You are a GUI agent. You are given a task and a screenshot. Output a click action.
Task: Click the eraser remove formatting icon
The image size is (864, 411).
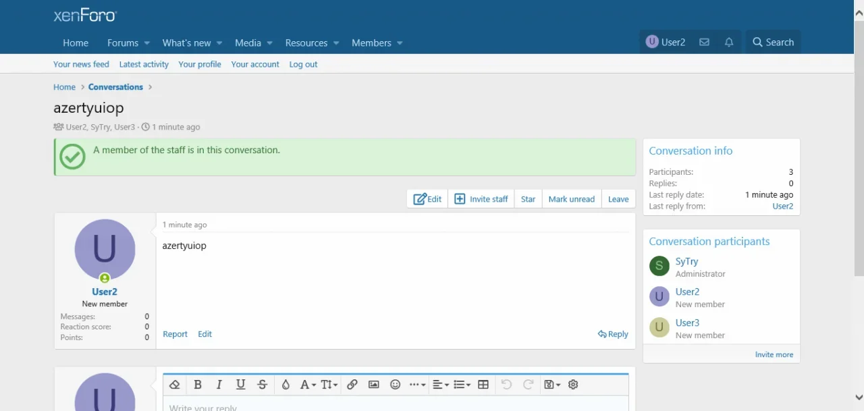tap(175, 385)
